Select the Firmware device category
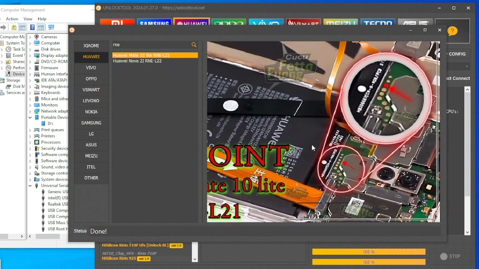This screenshot has height=269, width=479. pos(49,68)
